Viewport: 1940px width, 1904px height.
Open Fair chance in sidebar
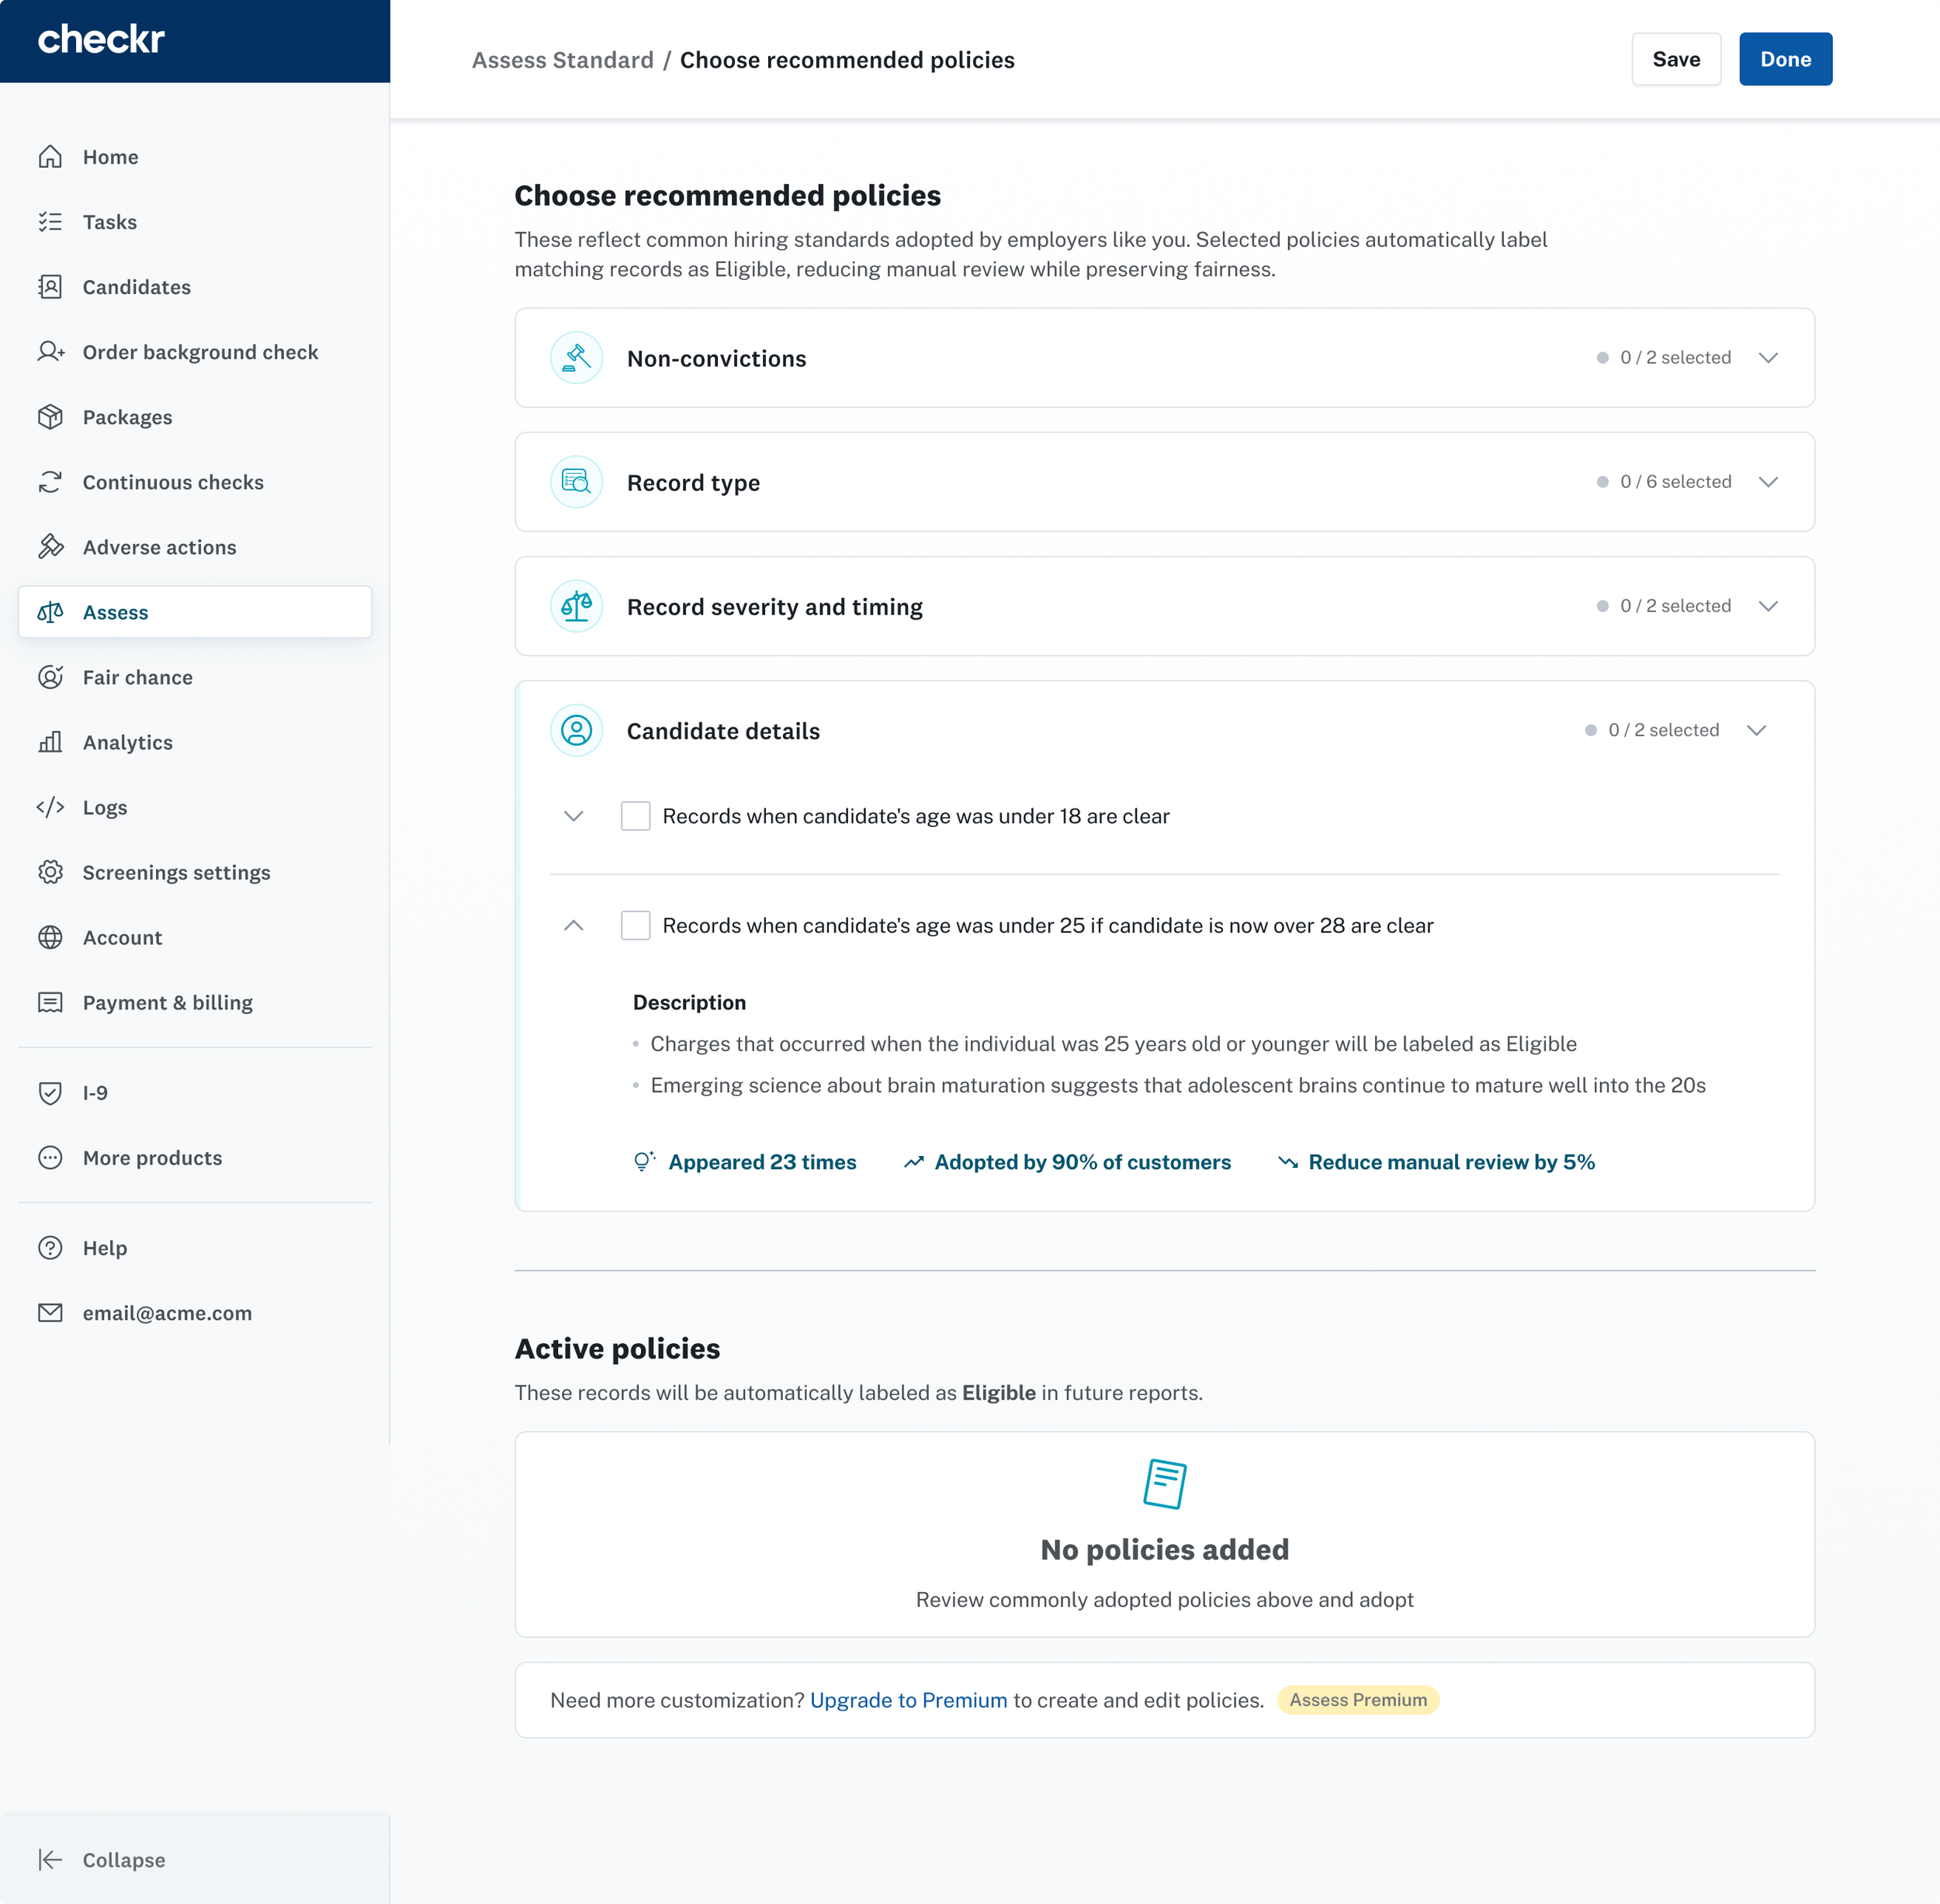137,677
